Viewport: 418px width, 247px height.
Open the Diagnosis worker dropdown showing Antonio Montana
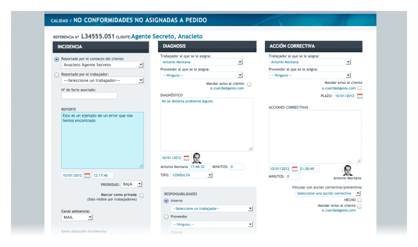[x=202, y=62]
